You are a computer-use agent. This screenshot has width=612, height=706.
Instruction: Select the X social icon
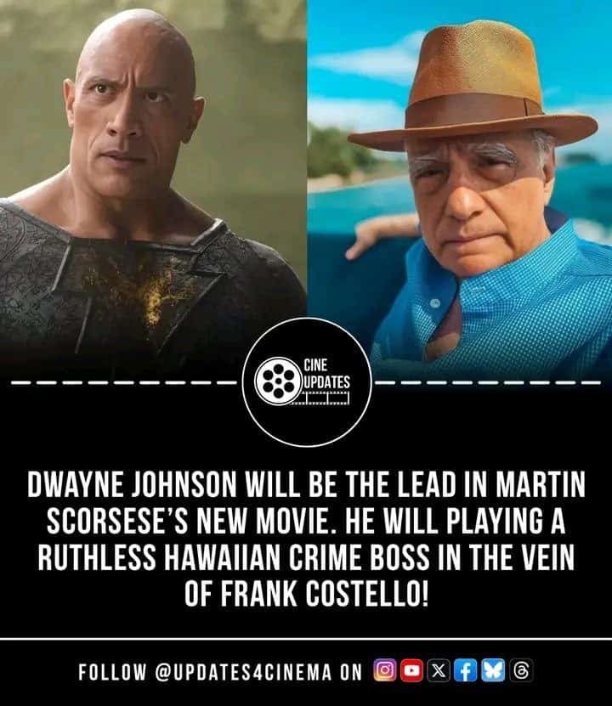tap(439, 671)
